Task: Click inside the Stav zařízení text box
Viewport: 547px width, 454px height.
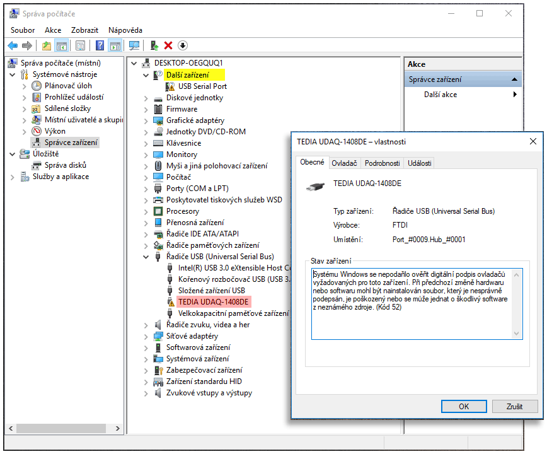Action: [417, 304]
